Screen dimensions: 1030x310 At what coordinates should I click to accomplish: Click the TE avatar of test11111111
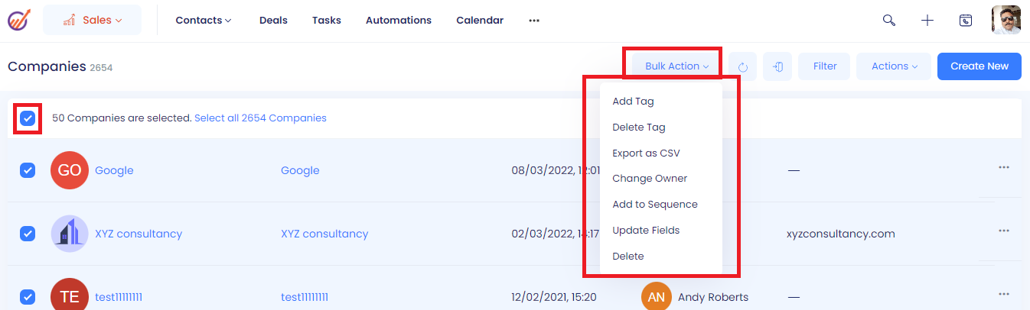70,295
